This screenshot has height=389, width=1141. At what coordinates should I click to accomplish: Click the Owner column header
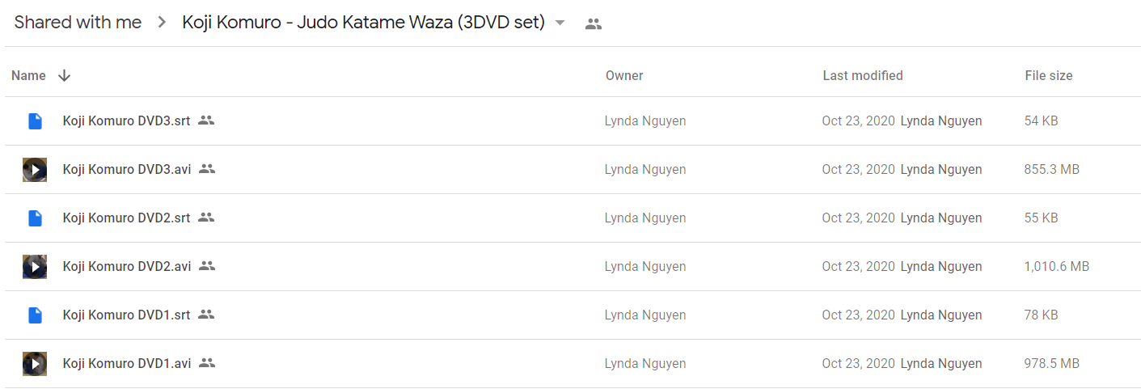click(624, 75)
